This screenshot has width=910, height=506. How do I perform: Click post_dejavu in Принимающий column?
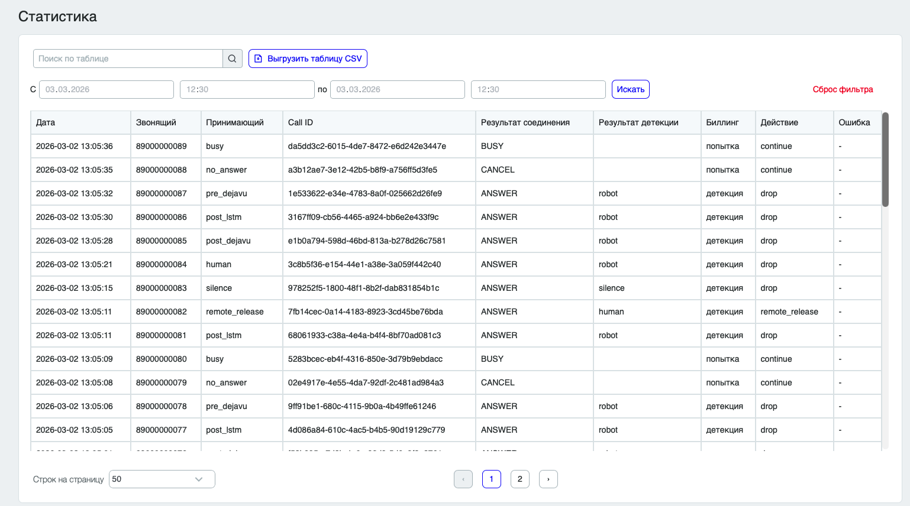pos(228,241)
